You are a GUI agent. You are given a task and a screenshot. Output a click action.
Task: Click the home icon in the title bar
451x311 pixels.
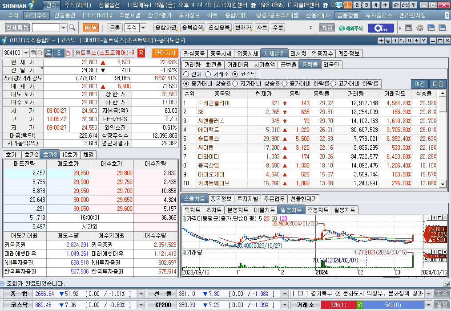click(x=396, y=5)
